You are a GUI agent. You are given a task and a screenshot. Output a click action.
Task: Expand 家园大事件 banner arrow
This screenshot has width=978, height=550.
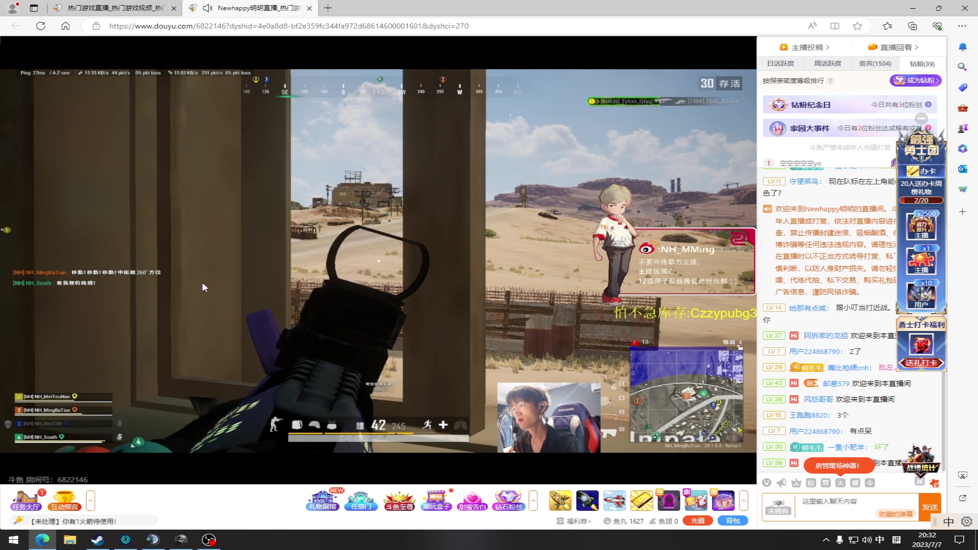(928, 128)
